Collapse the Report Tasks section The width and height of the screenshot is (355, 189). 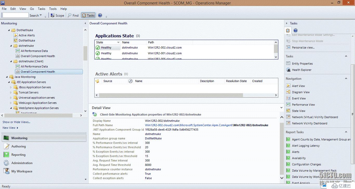pyautogui.click(x=346, y=132)
